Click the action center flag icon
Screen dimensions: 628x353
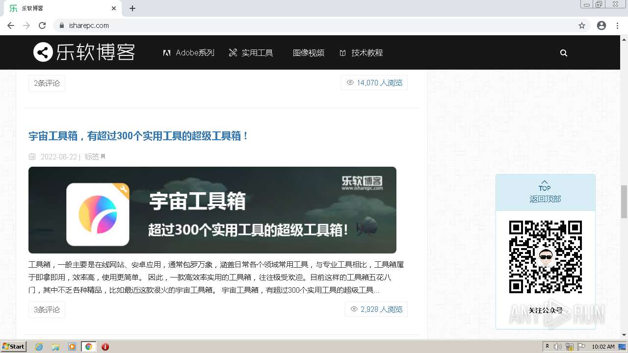(x=581, y=347)
